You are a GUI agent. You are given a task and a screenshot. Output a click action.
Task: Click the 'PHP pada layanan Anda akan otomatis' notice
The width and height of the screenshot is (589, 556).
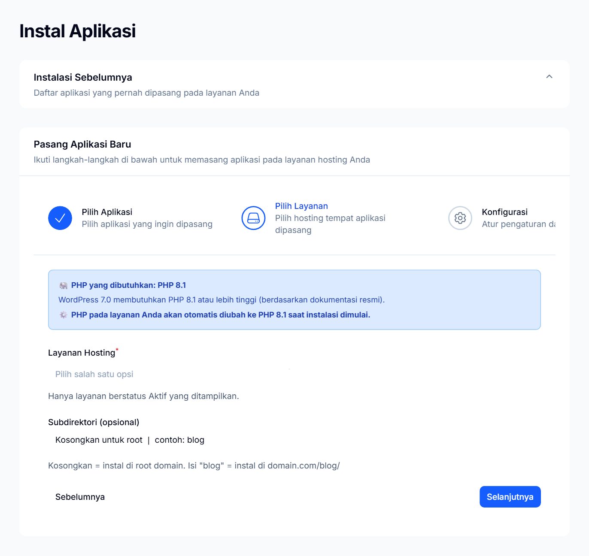[221, 315]
